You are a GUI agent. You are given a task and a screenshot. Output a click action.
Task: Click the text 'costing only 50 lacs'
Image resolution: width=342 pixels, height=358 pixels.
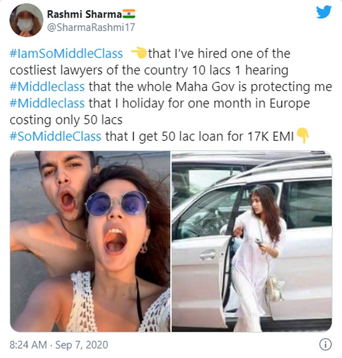(x=66, y=120)
